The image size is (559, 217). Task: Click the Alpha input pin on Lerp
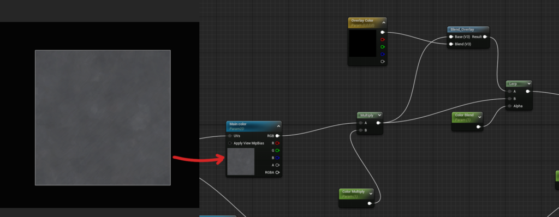[510, 106]
